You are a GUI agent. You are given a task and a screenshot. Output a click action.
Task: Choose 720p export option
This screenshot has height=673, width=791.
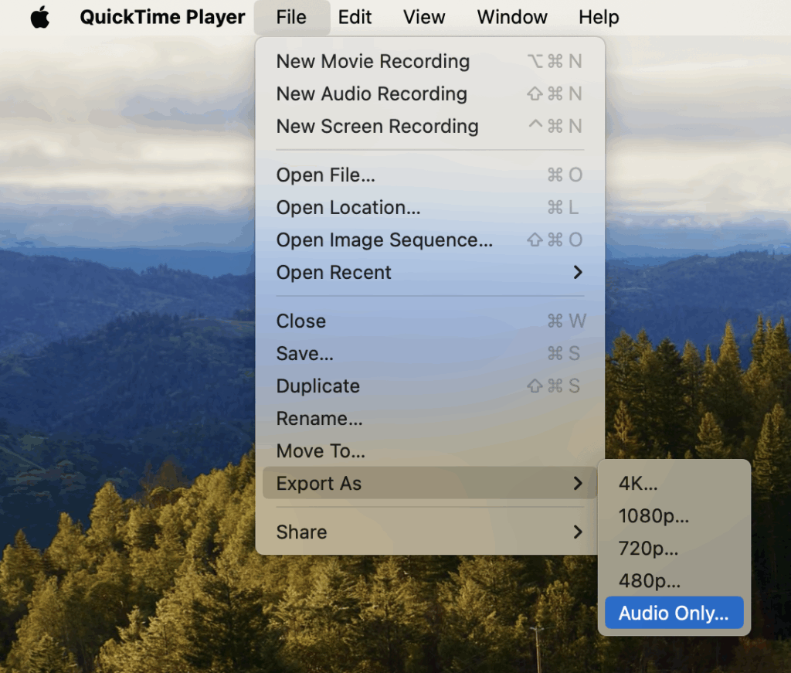(x=674, y=548)
